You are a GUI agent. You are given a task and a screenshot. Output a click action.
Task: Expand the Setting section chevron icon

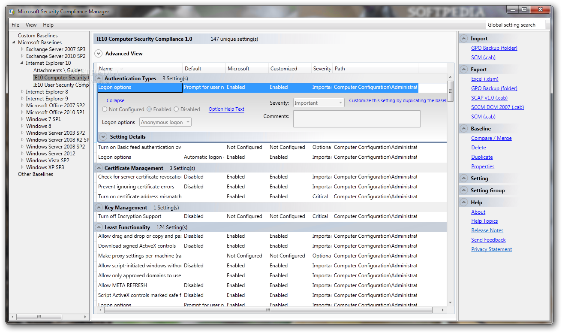click(x=464, y=179)
